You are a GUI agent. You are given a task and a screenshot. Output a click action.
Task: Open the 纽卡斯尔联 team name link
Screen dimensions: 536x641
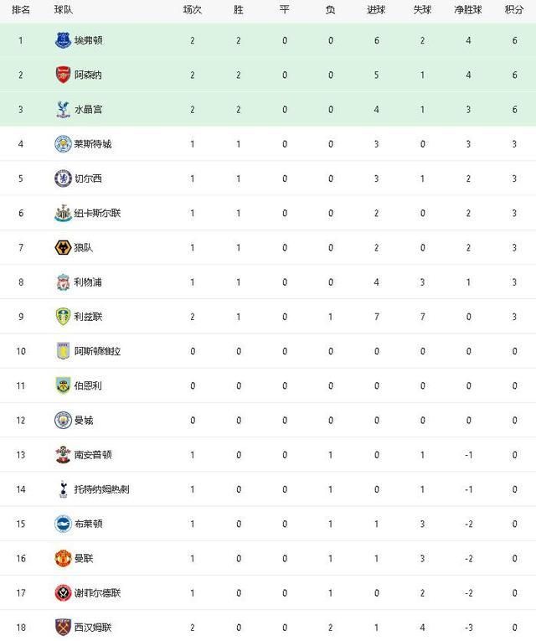[x=97, y=214]
